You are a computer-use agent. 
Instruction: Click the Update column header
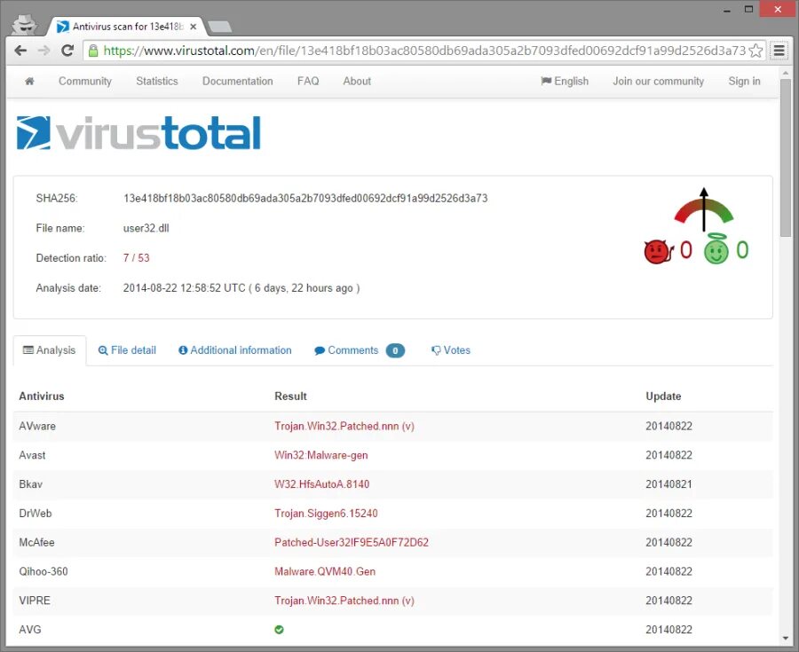click(x=663, y=396)
